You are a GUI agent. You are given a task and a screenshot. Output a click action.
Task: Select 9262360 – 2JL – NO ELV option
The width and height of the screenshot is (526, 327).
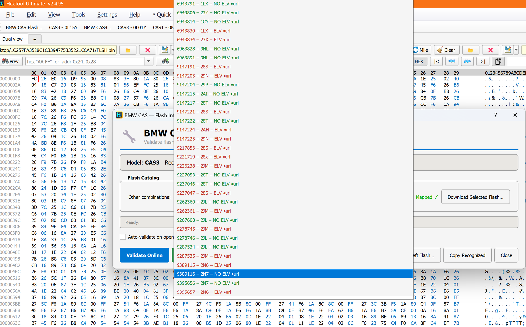tap(293, 202)
